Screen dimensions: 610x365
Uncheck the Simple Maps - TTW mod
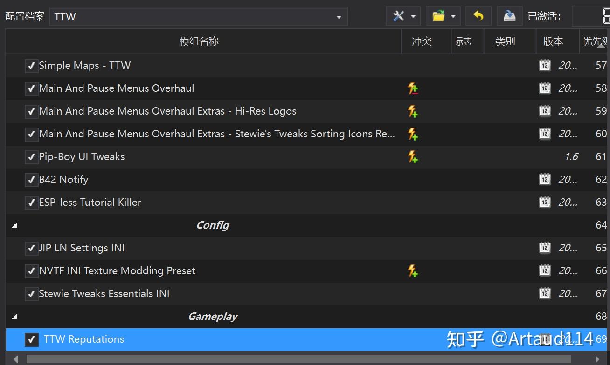pos(31,66)
